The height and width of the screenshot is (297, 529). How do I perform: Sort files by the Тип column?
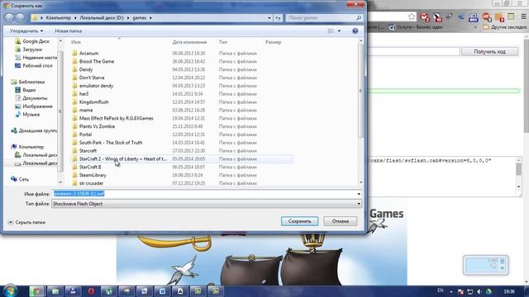[x=223, y=42]
